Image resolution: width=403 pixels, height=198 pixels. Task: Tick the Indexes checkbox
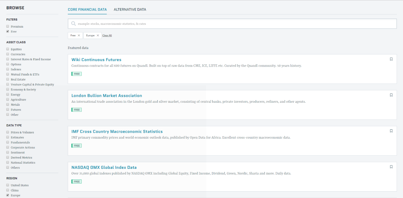(8, 69)
